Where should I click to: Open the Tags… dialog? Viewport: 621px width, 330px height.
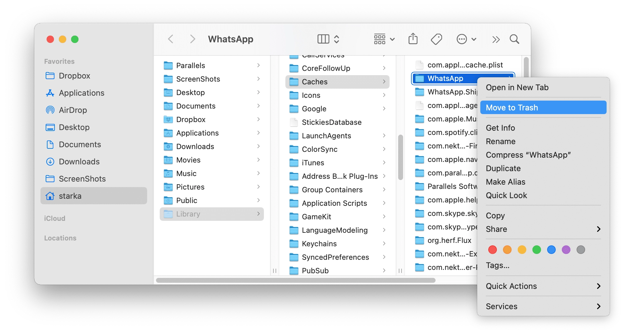[x=543, y=265]
